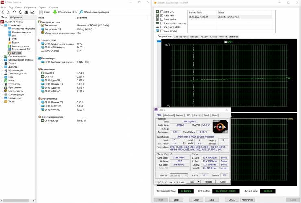Open the Отчёт report button

pos(45,12)
